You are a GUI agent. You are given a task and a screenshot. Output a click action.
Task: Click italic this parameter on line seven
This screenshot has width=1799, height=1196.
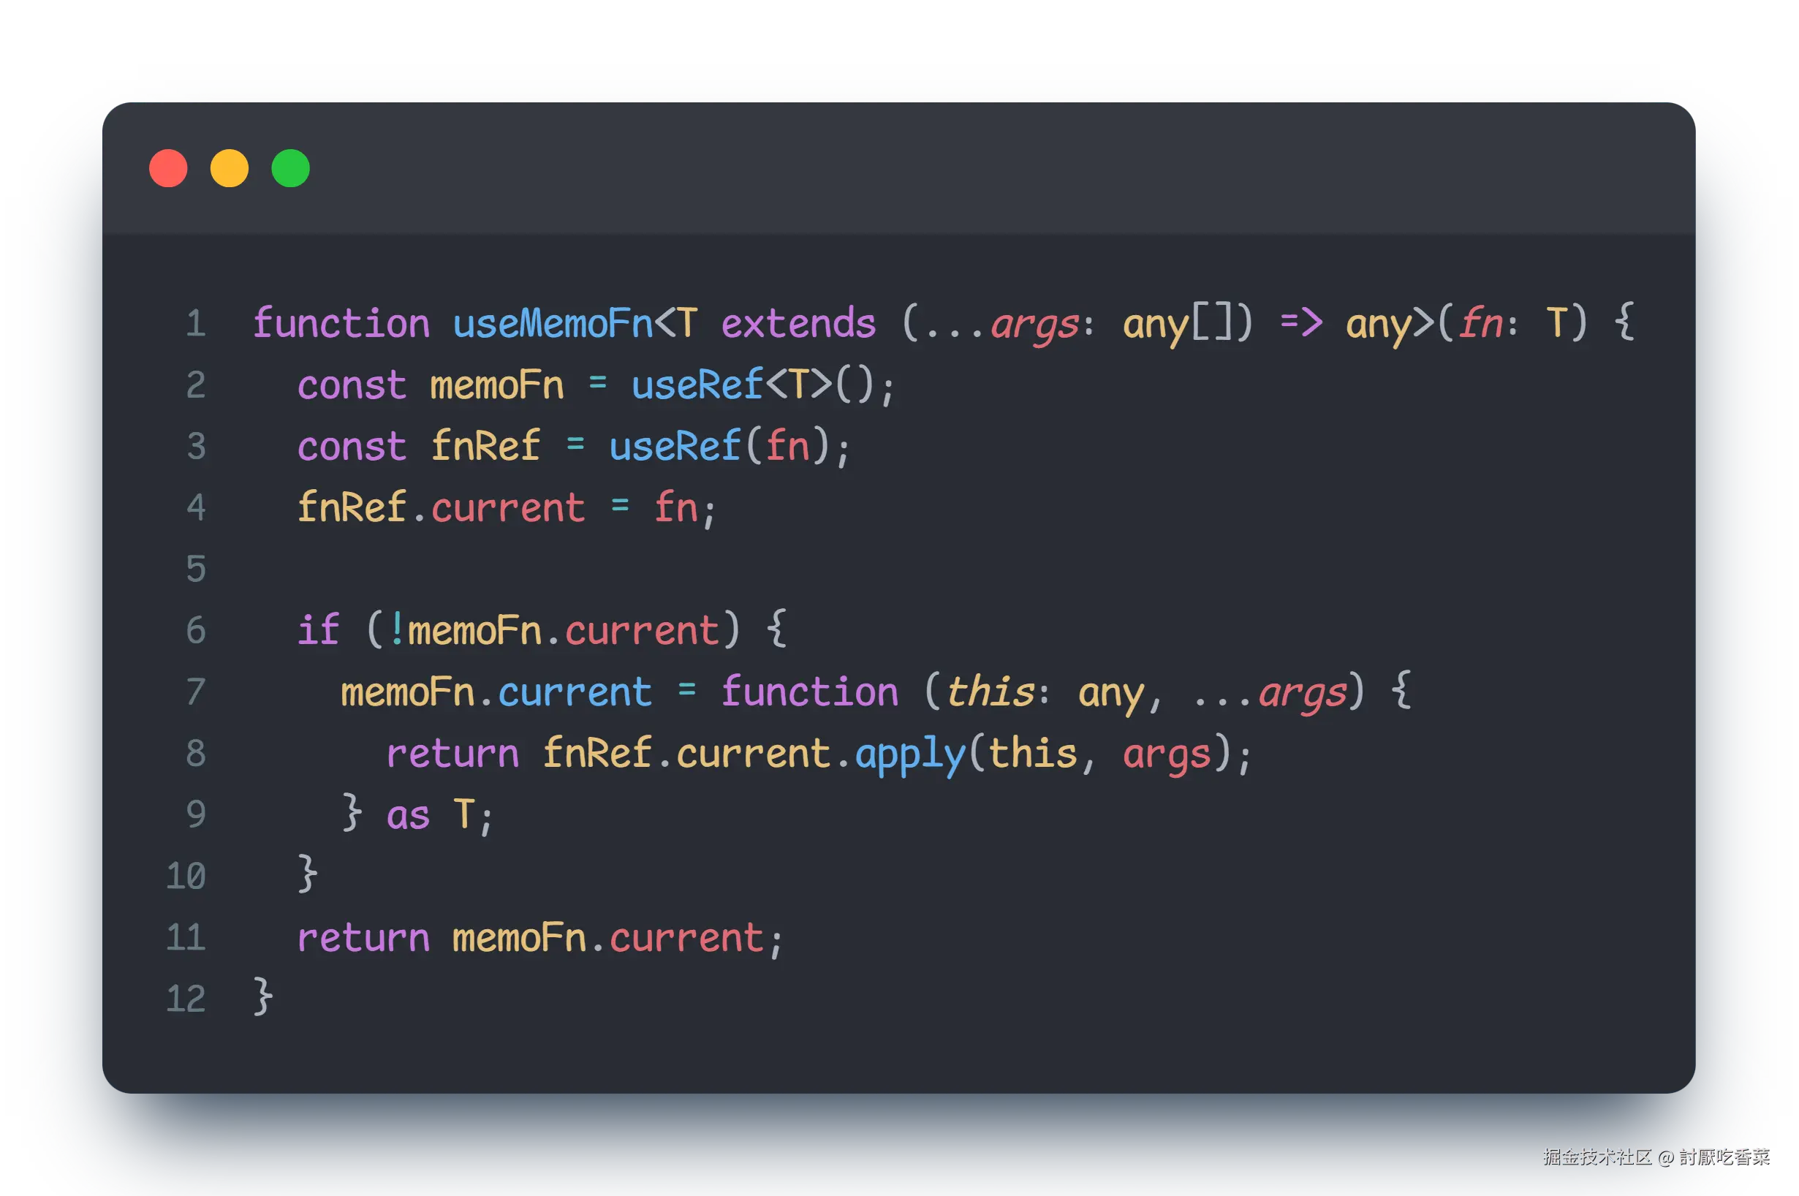click(x=990, y=692)
